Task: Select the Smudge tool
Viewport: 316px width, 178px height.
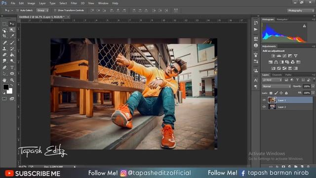Action: [x=4, y=61]
